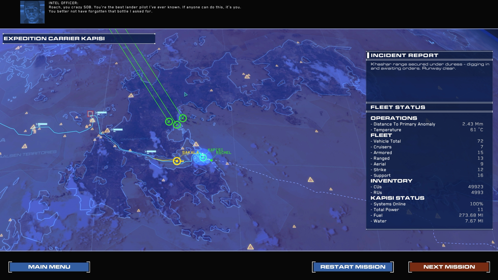Select the cyan KAPISI carrier marker
This screenshot has width=498, height=280.
point(203,157)
